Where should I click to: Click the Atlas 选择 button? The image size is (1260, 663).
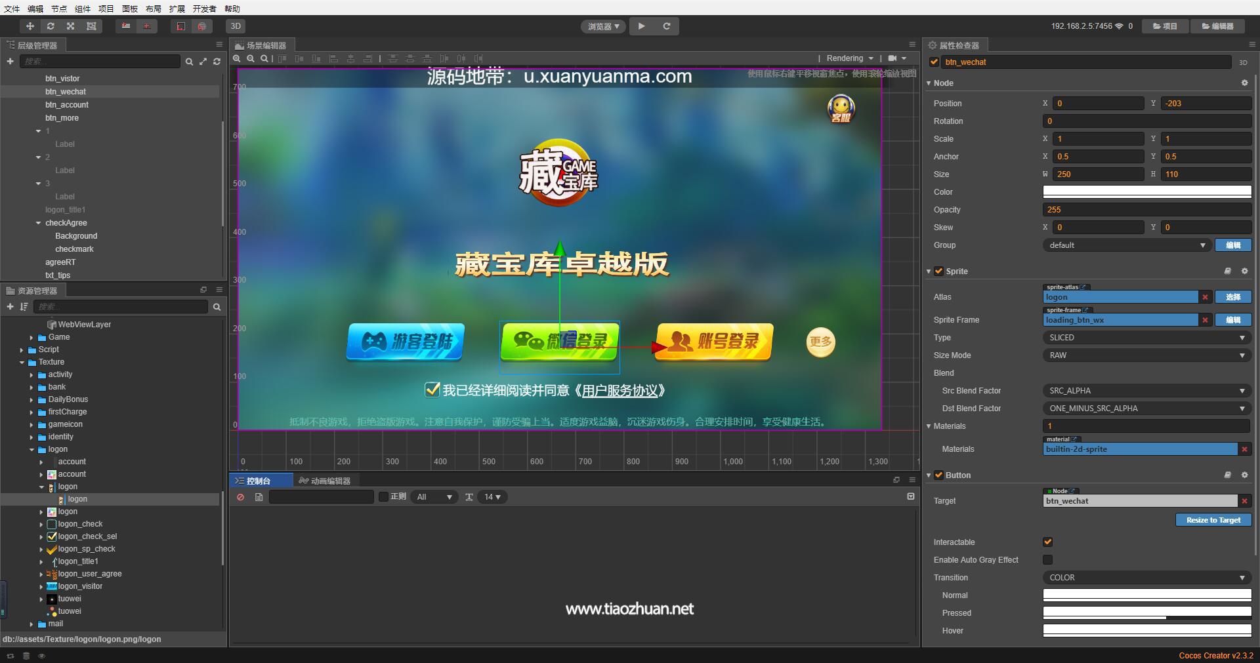(x=1233, y=297)
